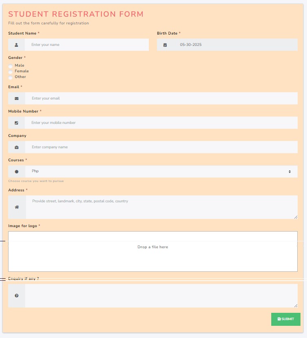Click into the Enter your email field
The image size is (307, 338).
pos(161,98)
